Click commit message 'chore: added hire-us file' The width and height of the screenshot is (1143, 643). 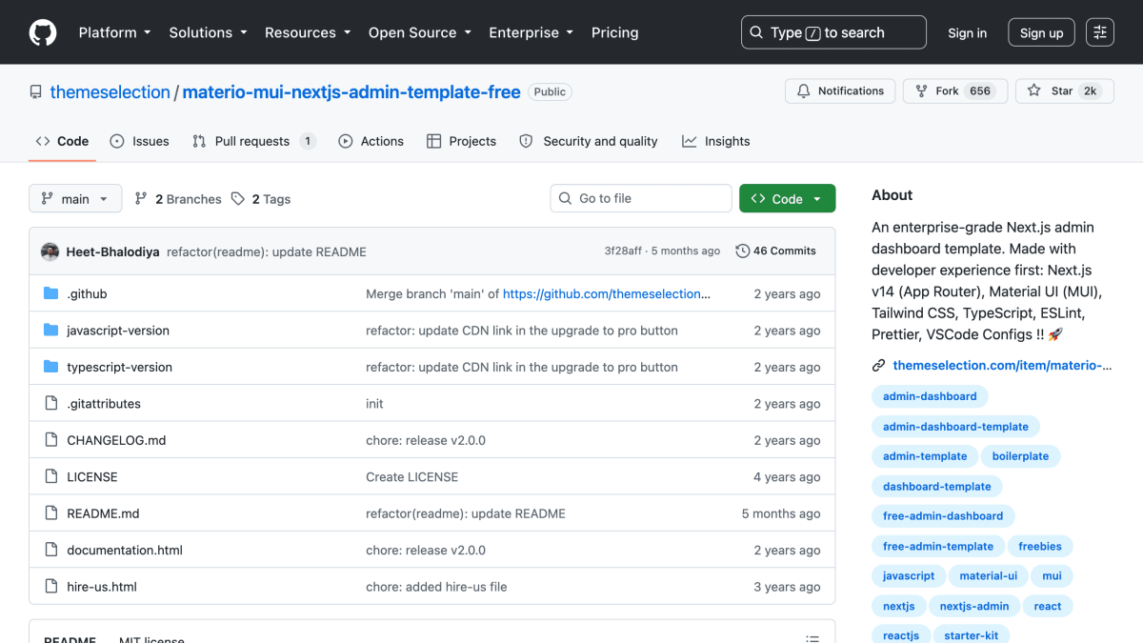point(436,587)
